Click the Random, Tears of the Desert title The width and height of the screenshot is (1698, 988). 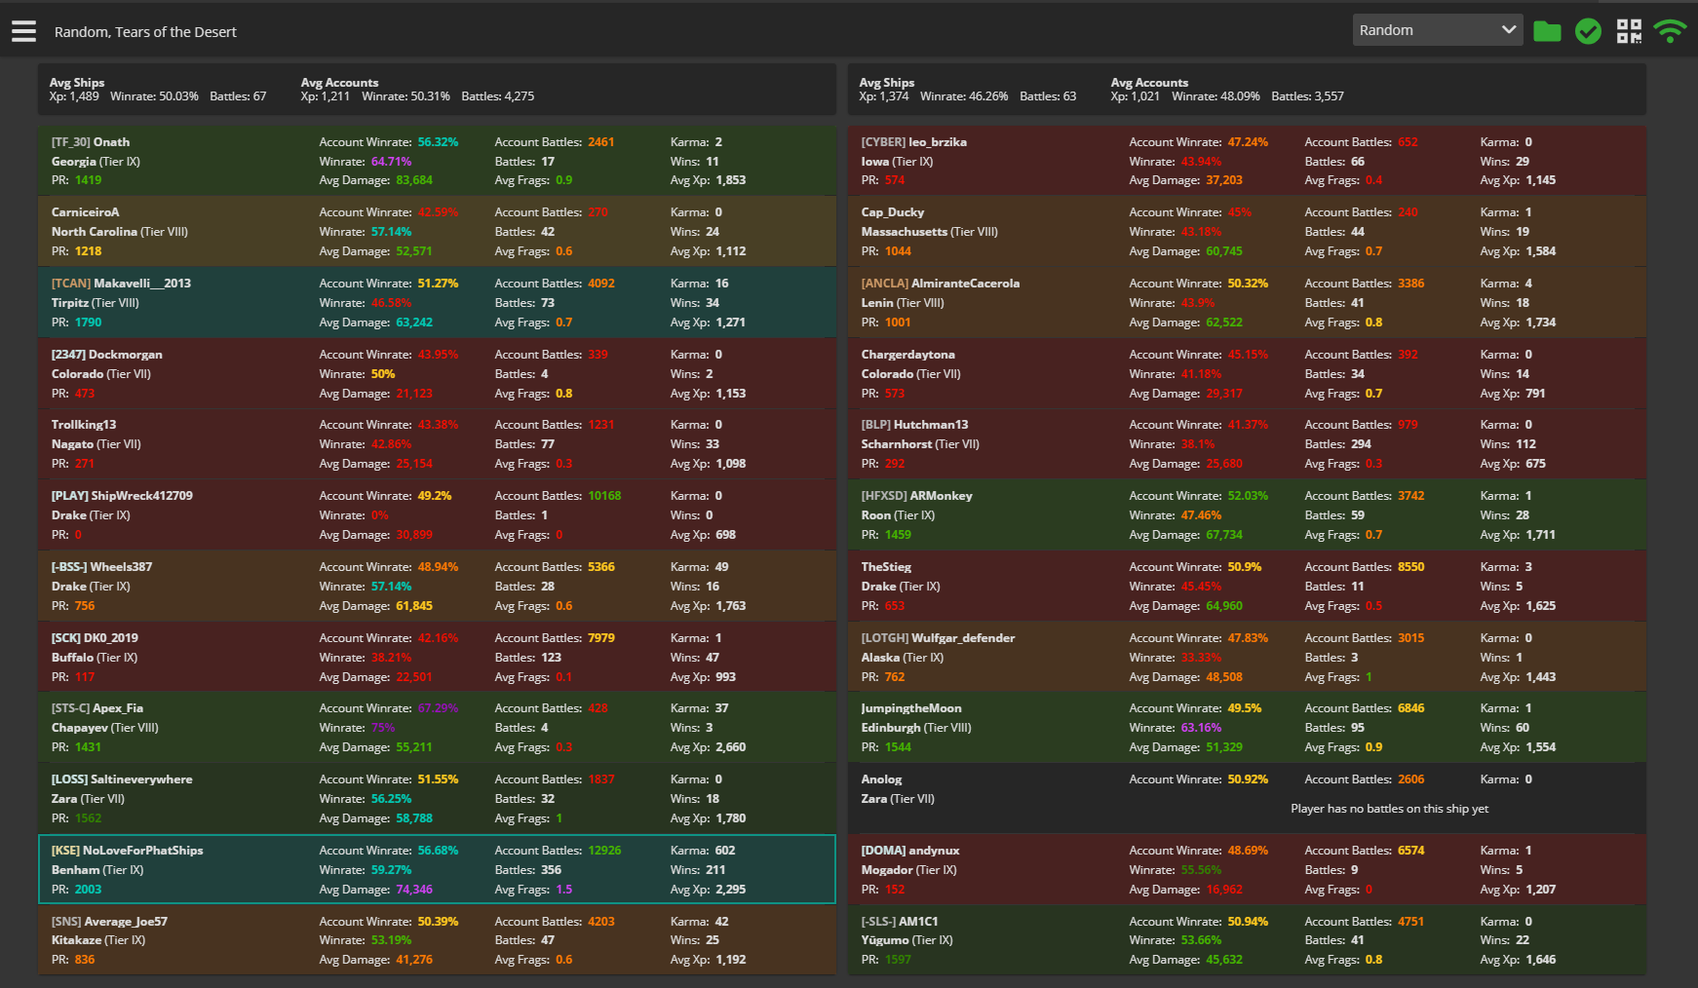pyautogui.click(x=145, y=32)
